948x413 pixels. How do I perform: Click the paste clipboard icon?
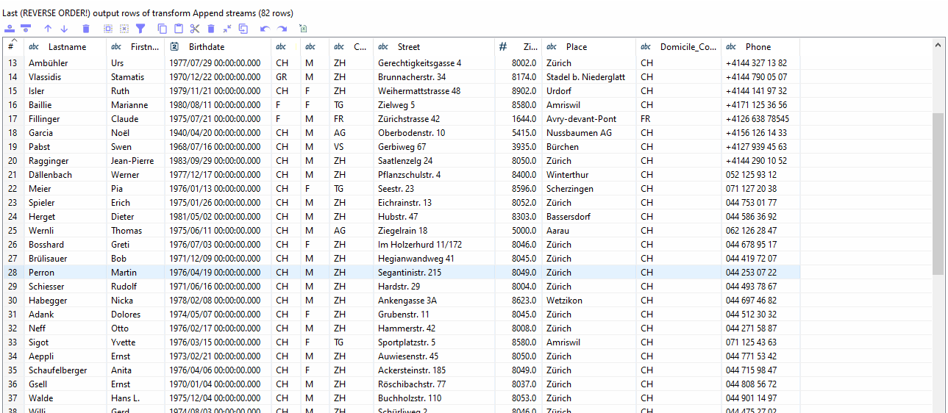coord(179,29)
